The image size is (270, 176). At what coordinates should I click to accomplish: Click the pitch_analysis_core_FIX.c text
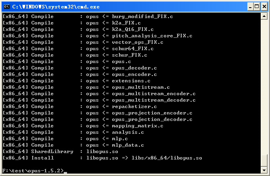coord(152,36)
